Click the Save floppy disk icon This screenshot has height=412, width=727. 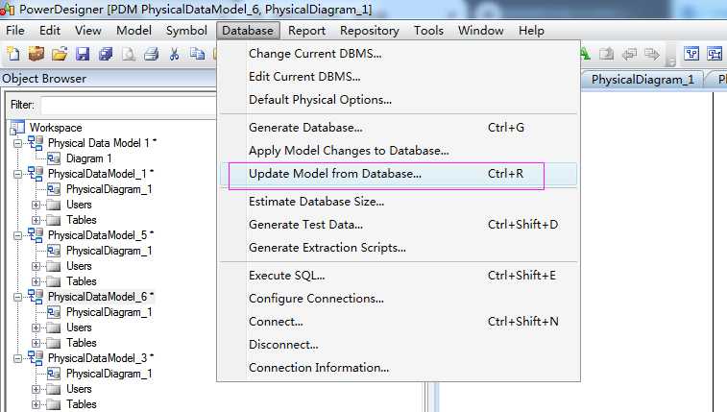coord(83,54)
